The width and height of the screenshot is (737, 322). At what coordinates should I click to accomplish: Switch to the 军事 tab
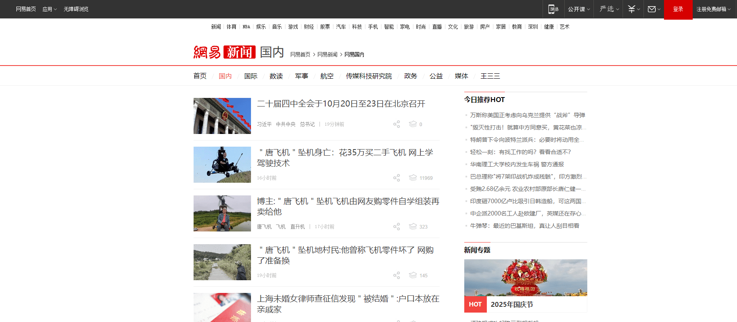point(301,76)
